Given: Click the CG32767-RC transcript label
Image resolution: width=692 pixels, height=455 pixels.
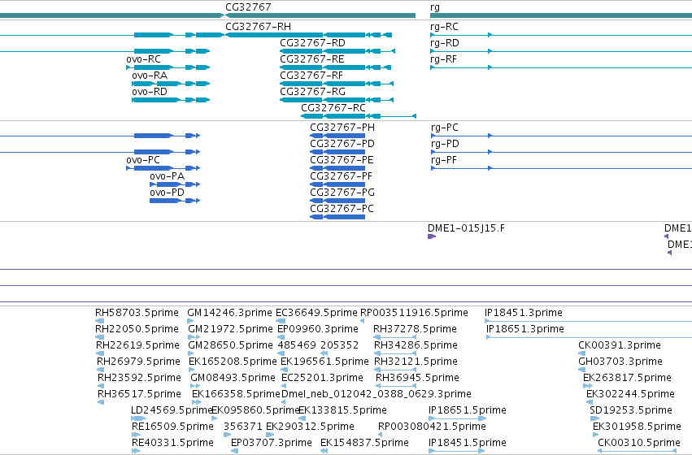Looking at the screenshot, I should pos(333,108).
